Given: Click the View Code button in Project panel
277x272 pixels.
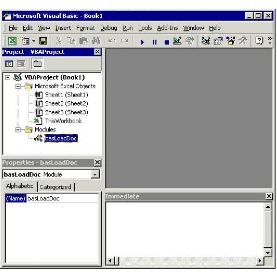Looking at the screenshot, I should tap(9, 64).
